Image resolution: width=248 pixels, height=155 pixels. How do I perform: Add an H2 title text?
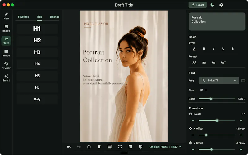tap(37, 40)
